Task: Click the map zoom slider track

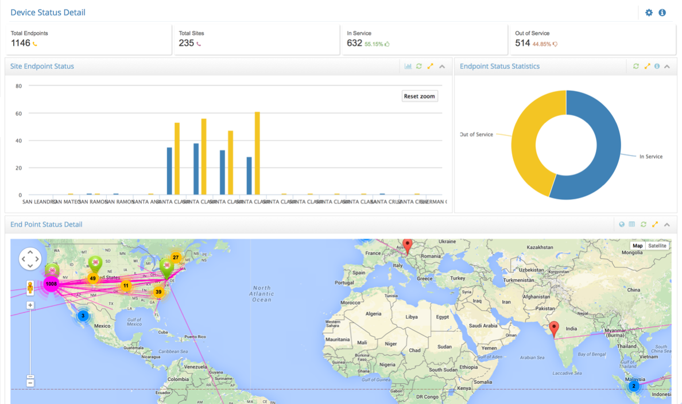Action: tap(30, 341)
